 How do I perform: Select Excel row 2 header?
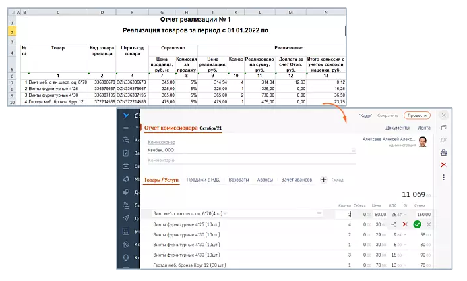(12, 32)
